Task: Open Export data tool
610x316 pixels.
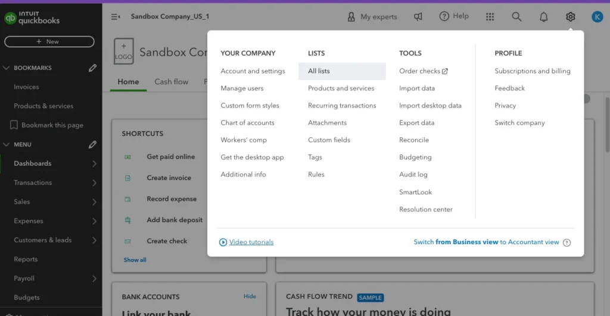Action: click(x=416, y=122)
